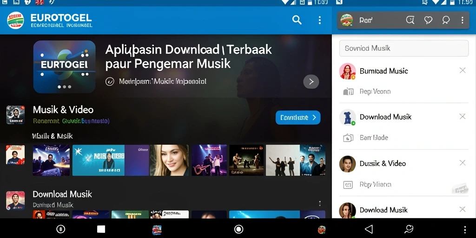Tap the heart icon in right panel toolbar
Viewport: 476px width, 238px height.
[428, 20]
